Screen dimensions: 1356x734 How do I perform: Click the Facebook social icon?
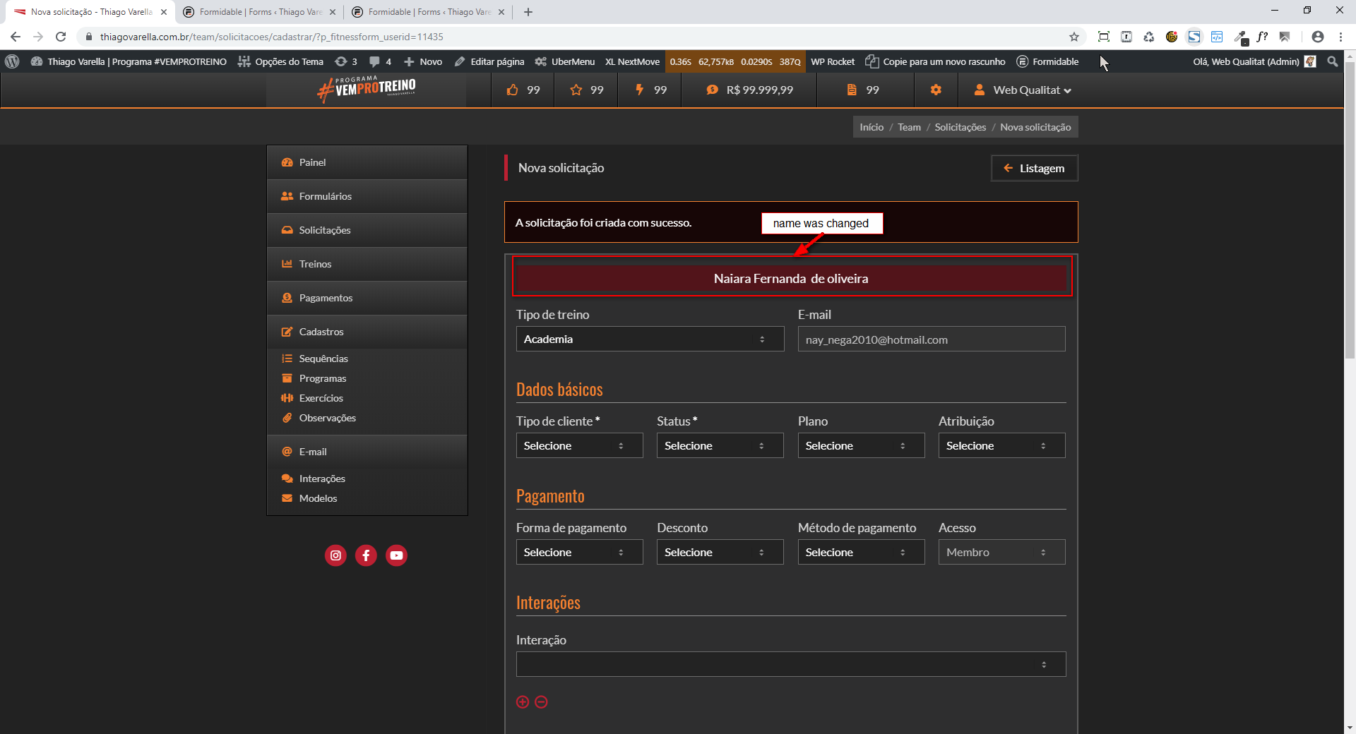(x=366, y=555)
